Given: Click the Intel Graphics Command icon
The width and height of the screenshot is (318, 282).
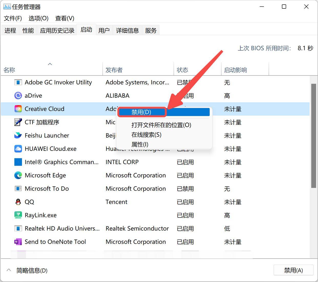Looking at the screenshot, I should [18, 162].
